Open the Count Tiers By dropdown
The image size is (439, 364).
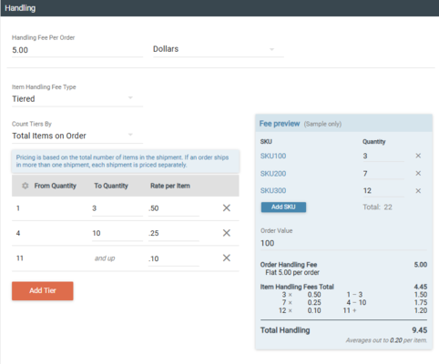pos(77,136)
